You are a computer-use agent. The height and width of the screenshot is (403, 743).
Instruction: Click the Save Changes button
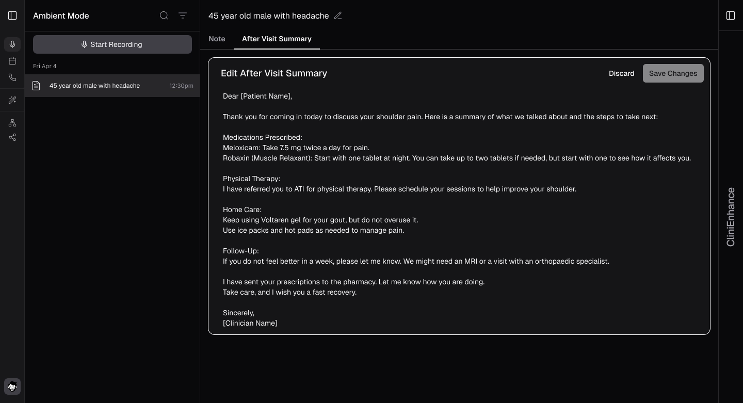coord(673,73)
